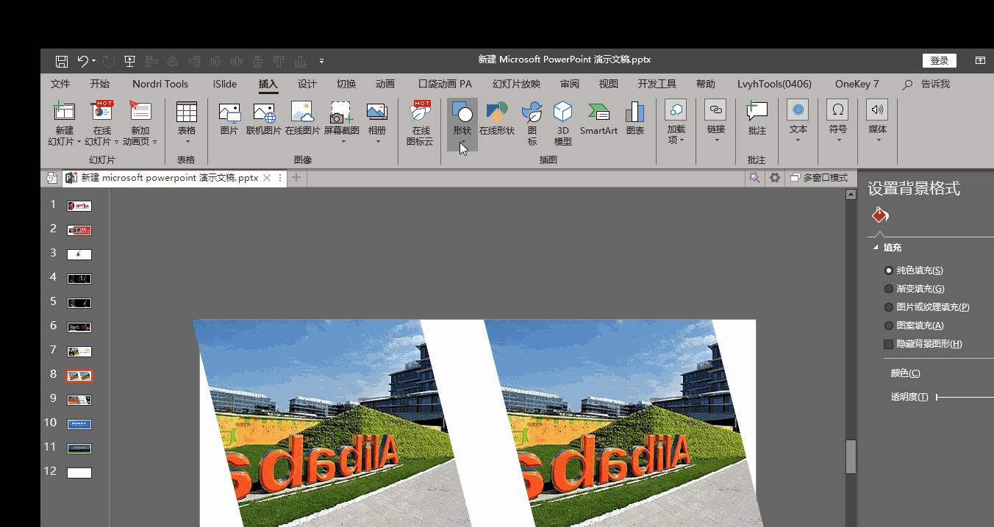Screen dimensions: 994x527
Task: Open the Table (表格) dropdown arrow
Action: pyautogui.click(x=187, y=142)
